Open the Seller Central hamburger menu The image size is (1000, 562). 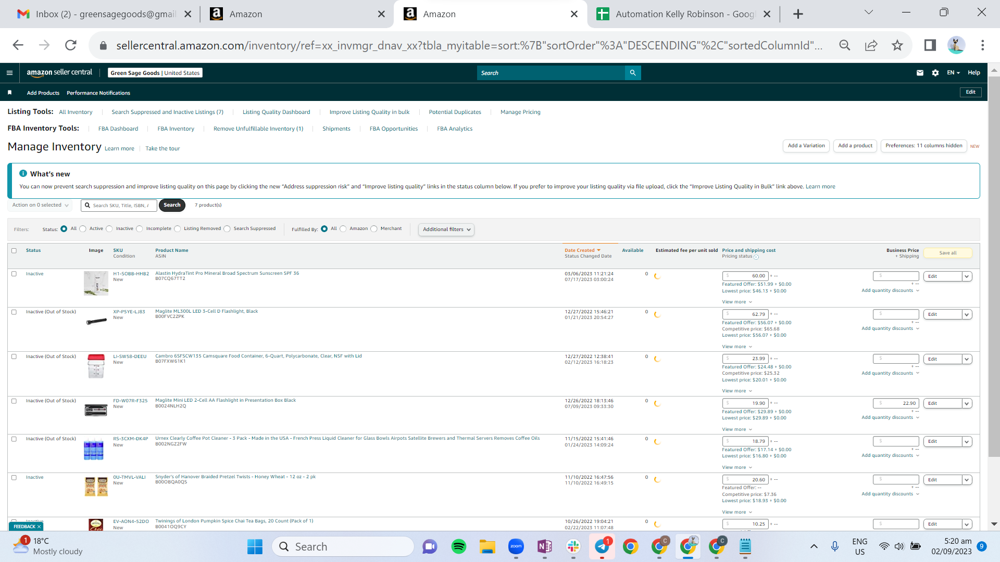(x=9, y=73)
